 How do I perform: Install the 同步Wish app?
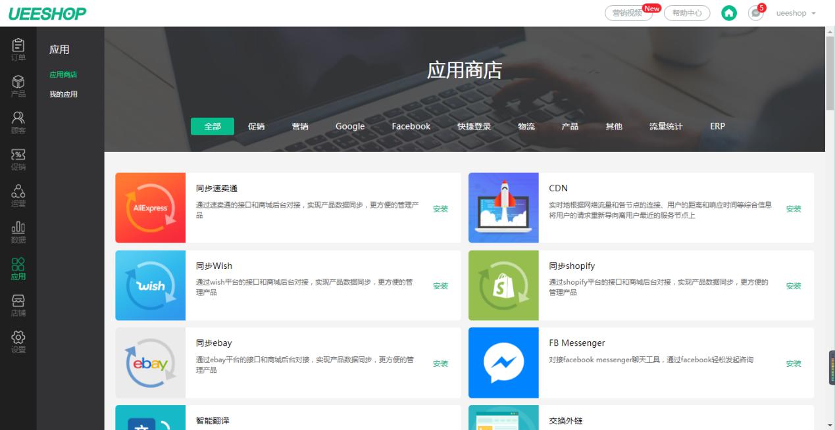click(x=440, y=286)
